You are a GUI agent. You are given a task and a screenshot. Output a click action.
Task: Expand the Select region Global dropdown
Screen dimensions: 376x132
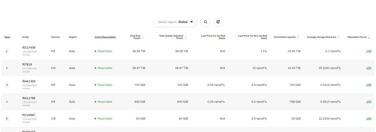(x=175, y=22)
